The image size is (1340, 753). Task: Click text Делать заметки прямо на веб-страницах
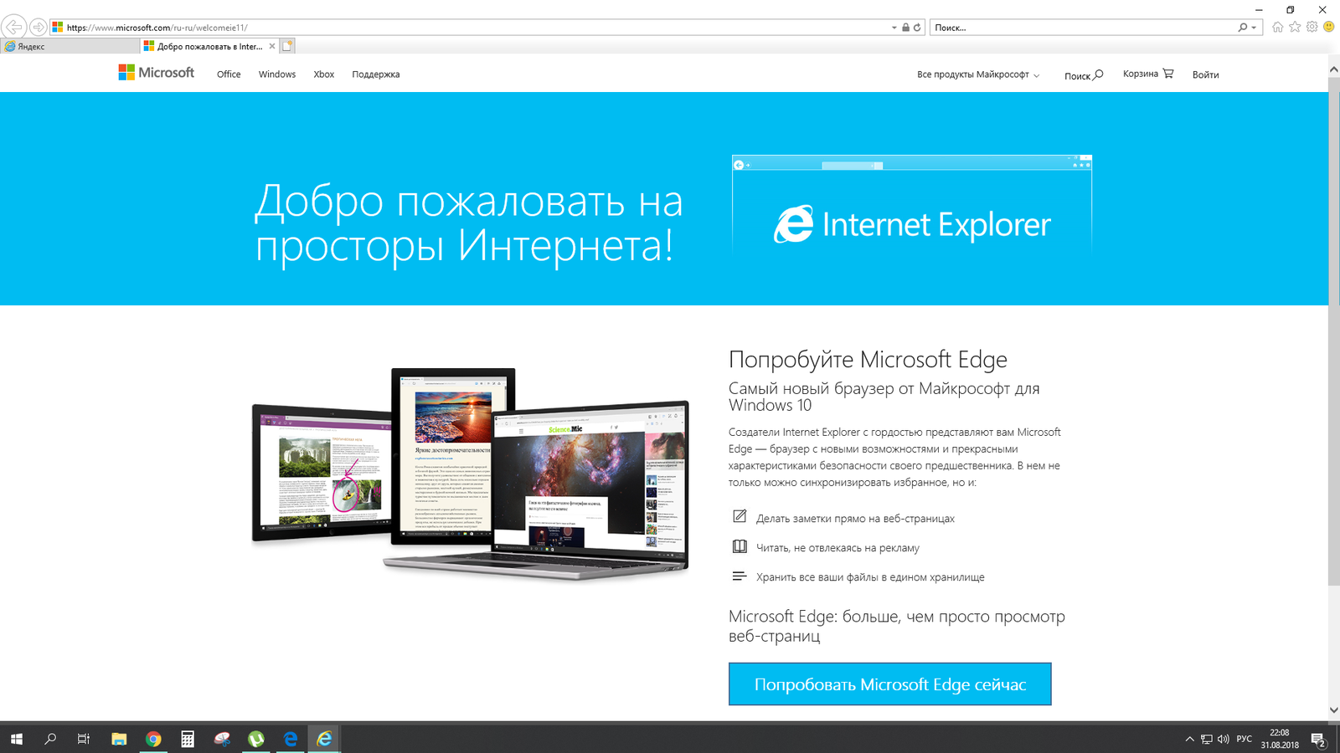point(855,519)
